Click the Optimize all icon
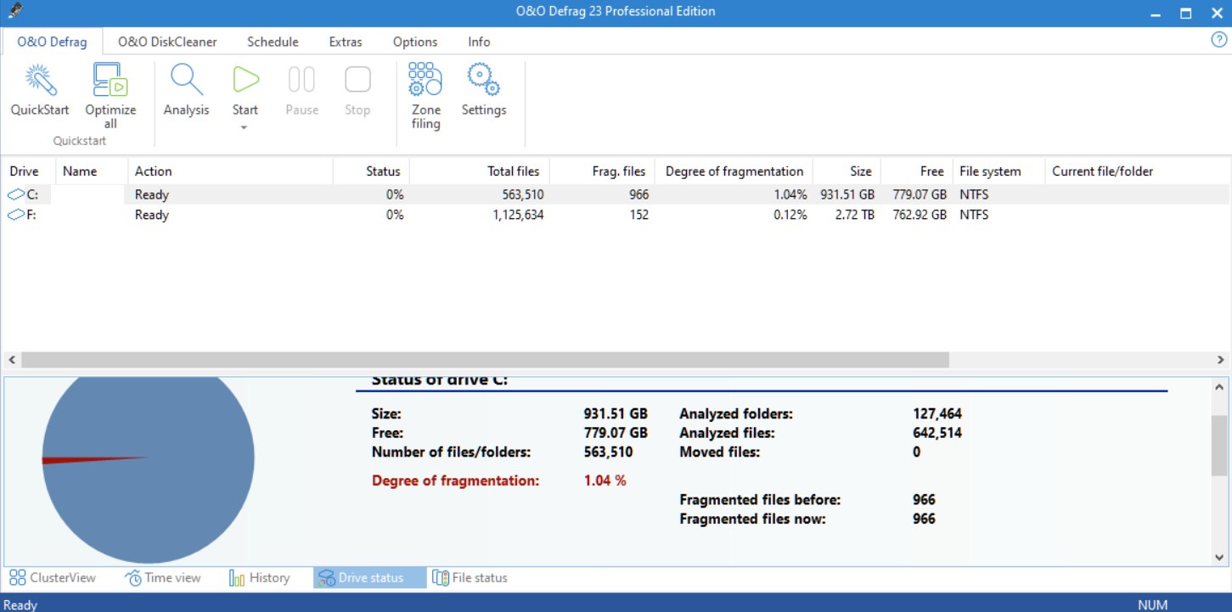Screen dimensions: 1232x612 tap(110, 81)
